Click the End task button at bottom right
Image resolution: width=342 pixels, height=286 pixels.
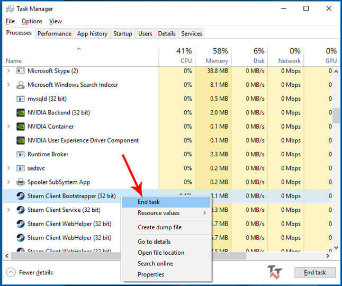click(x=315, y=272)
